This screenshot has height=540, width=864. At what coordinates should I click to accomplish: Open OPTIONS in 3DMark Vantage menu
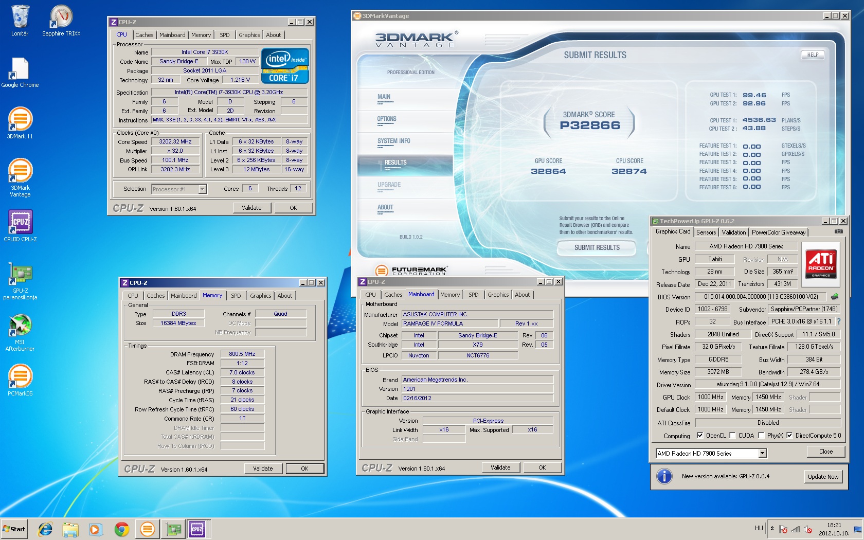387,119
